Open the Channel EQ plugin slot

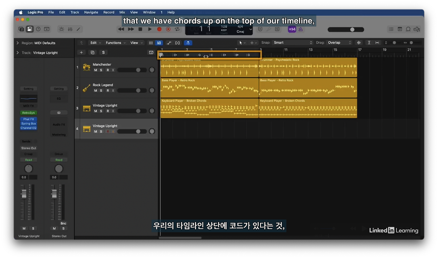[x=28, y=128]
